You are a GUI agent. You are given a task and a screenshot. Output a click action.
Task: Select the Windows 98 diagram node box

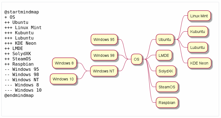point(104,55)
